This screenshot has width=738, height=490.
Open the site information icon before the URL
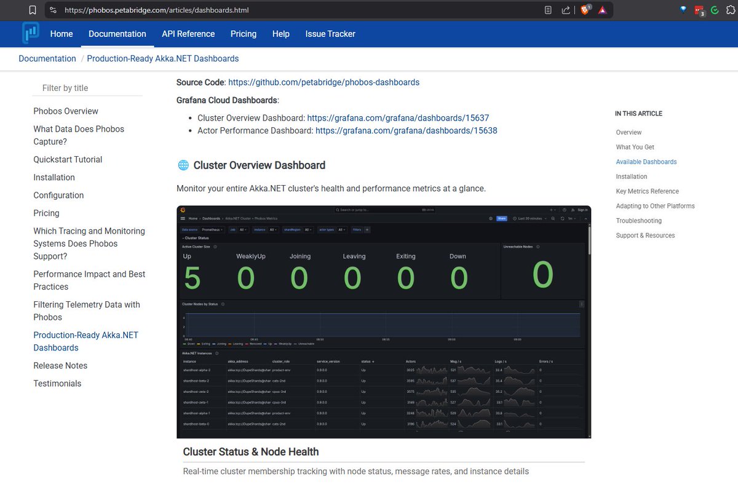pyautogui.click(x=53, y=10)
